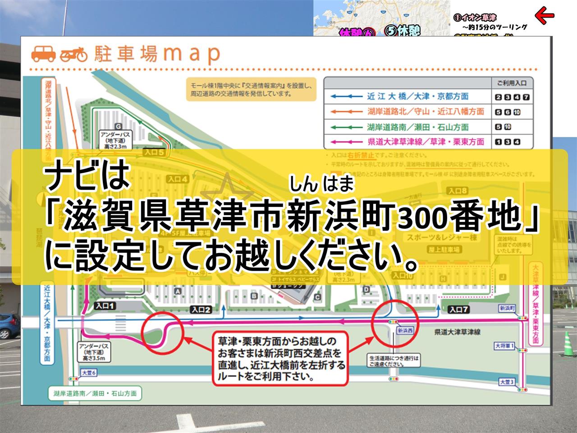Click the traffic light icon at 新浜町 intersection
577x433 pixels.
[523, 318]
